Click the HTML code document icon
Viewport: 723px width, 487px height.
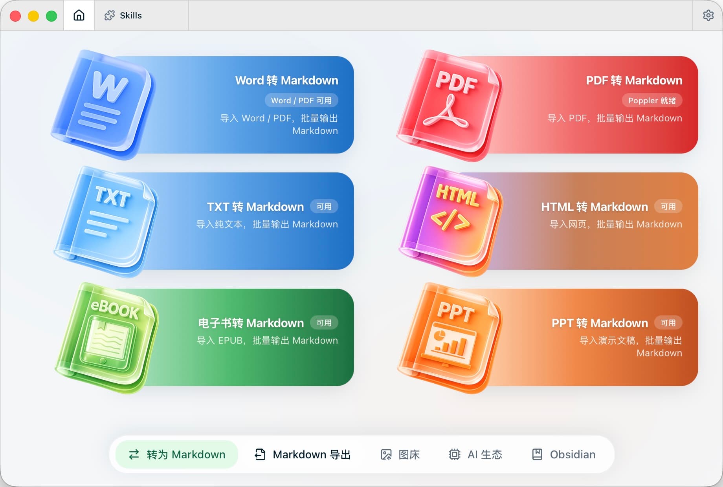[451, 221]
